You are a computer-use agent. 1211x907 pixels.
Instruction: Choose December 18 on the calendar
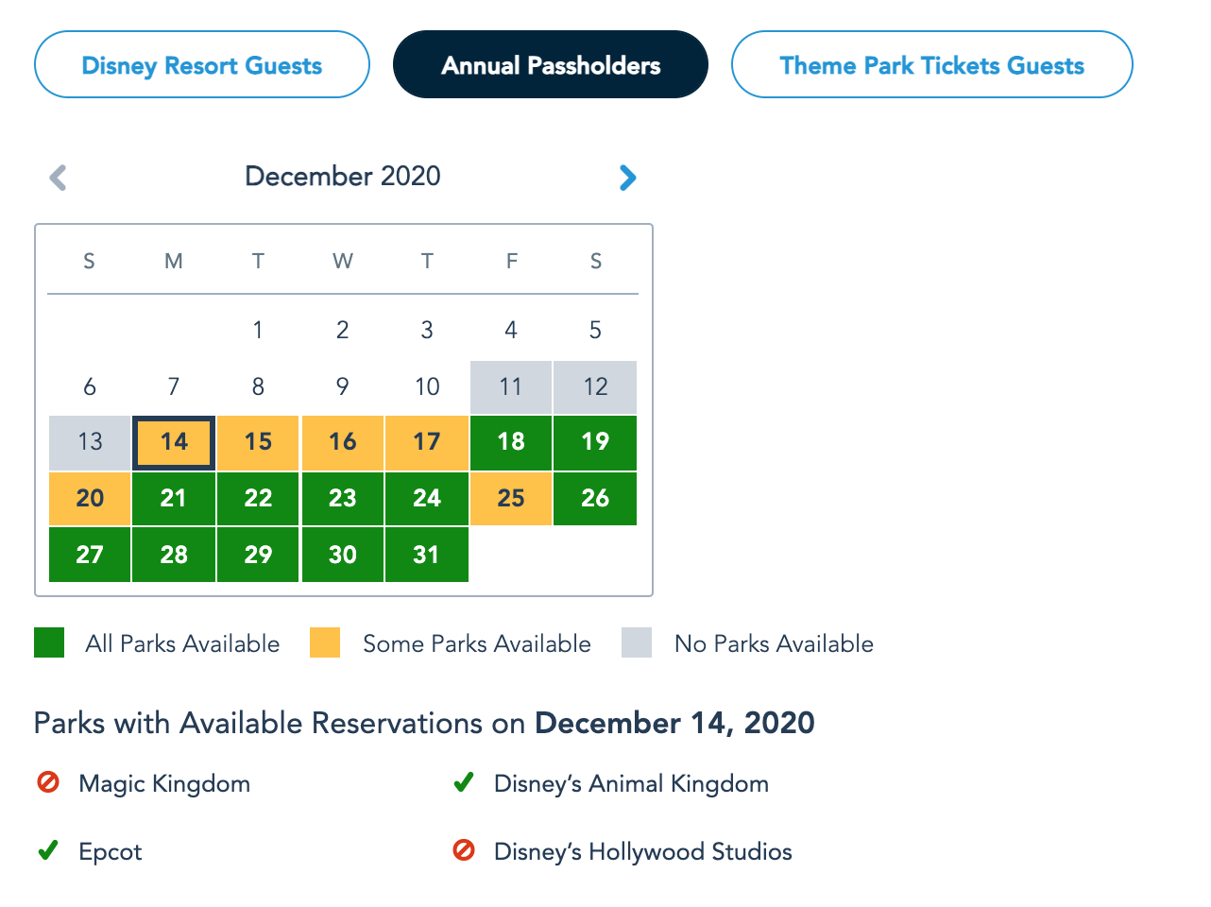(x=511, y=442)
